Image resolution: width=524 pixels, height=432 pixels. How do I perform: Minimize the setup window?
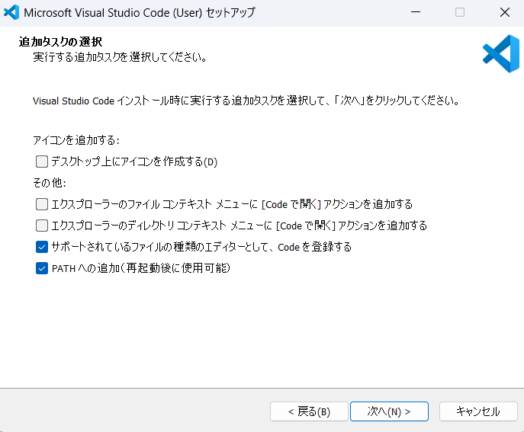[416, 12]
